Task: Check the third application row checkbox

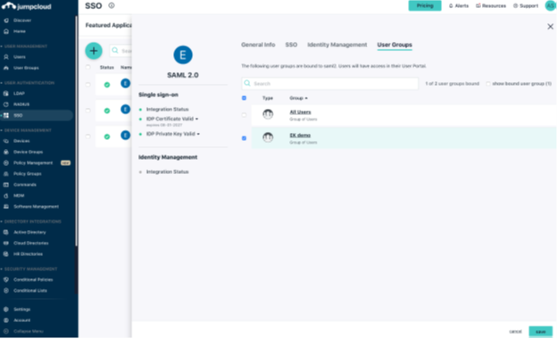Action: click(88, 136)
